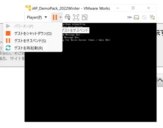Click the network adapter device icon
Viewport: 163px width, 128px height.
point(152,17)
